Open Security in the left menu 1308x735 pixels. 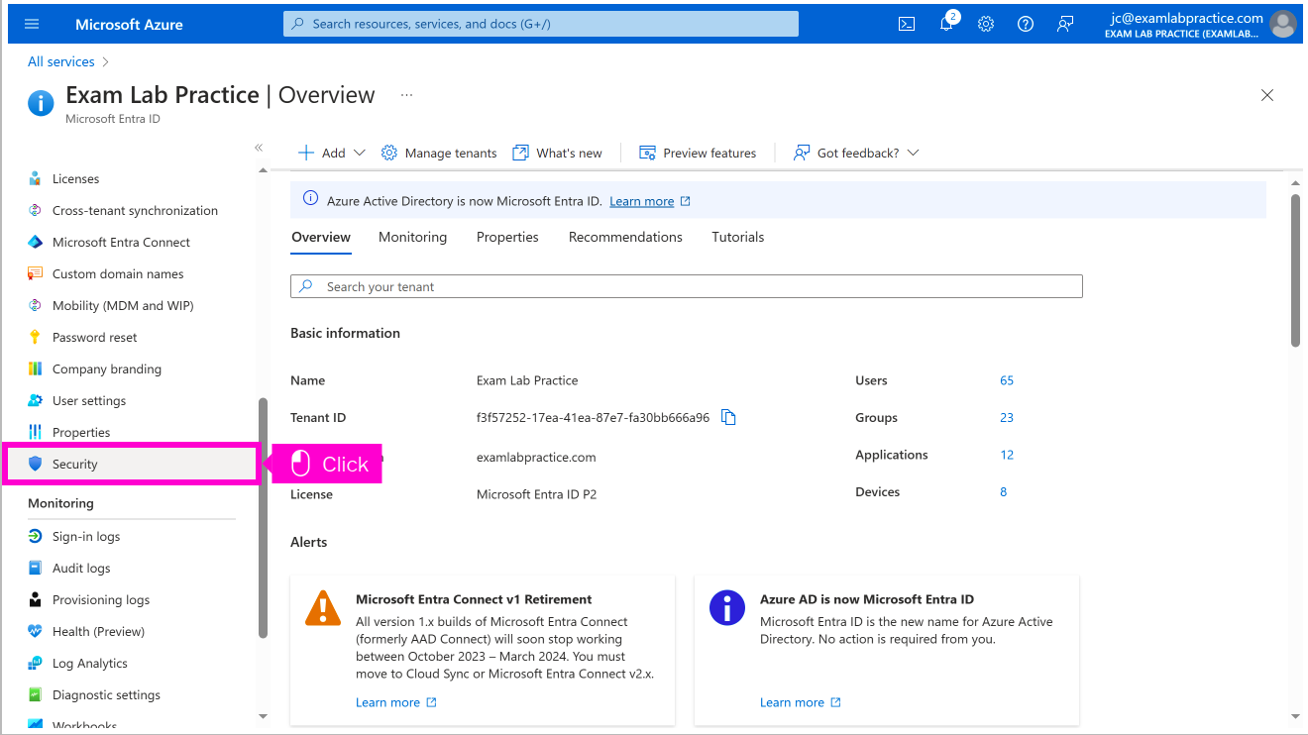click(75, 465)
